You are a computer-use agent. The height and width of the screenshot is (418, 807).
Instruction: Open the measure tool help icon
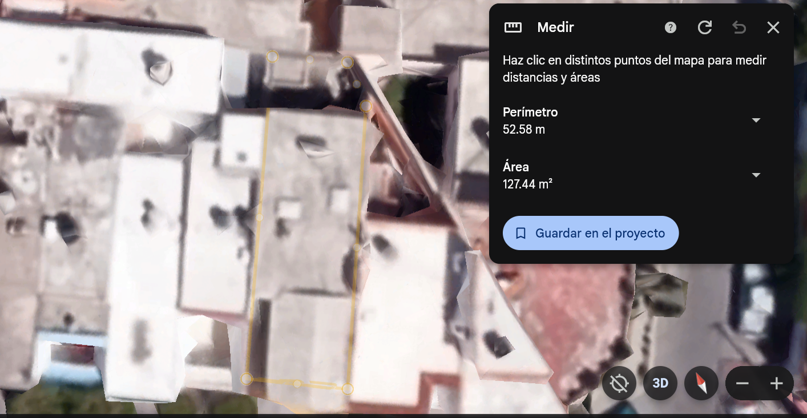point(671,27)
